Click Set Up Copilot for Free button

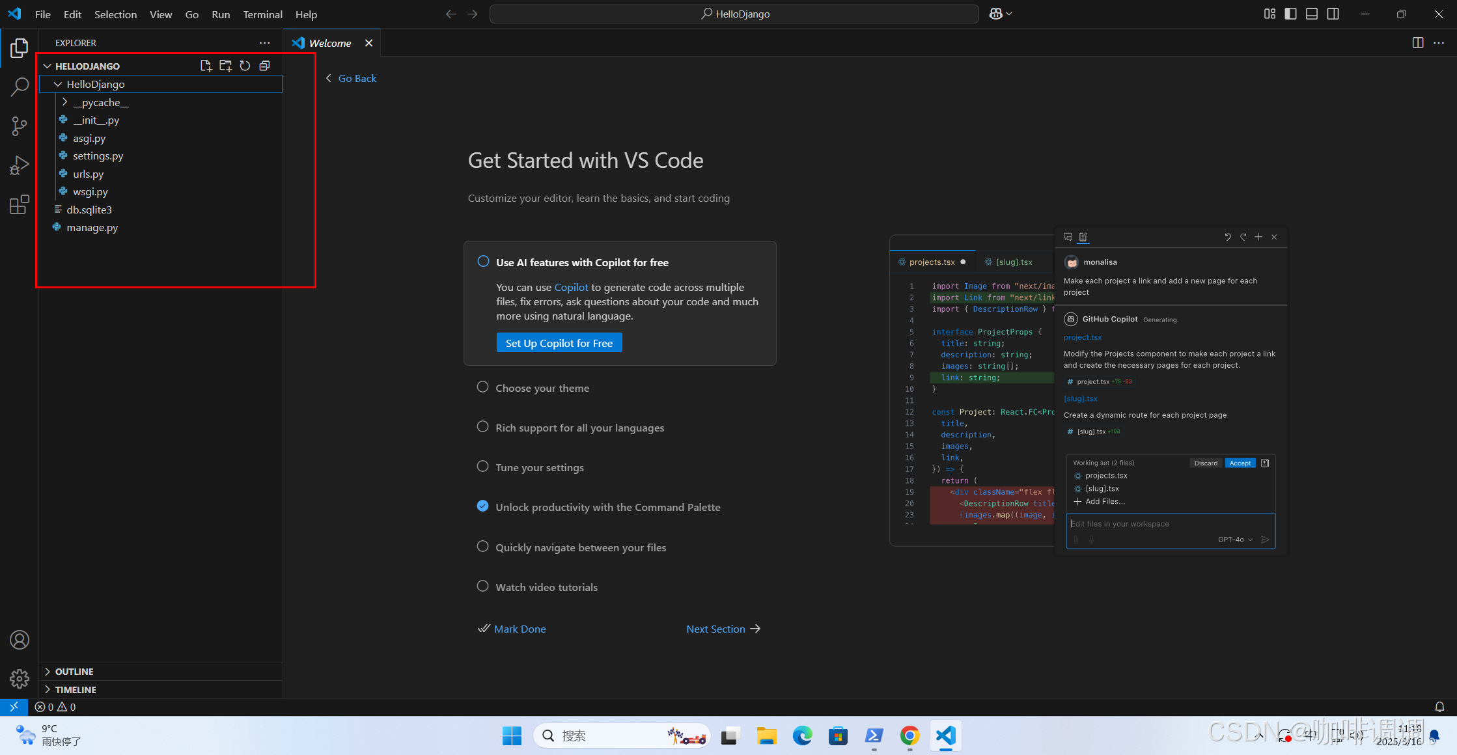click(x=559, y=343)
